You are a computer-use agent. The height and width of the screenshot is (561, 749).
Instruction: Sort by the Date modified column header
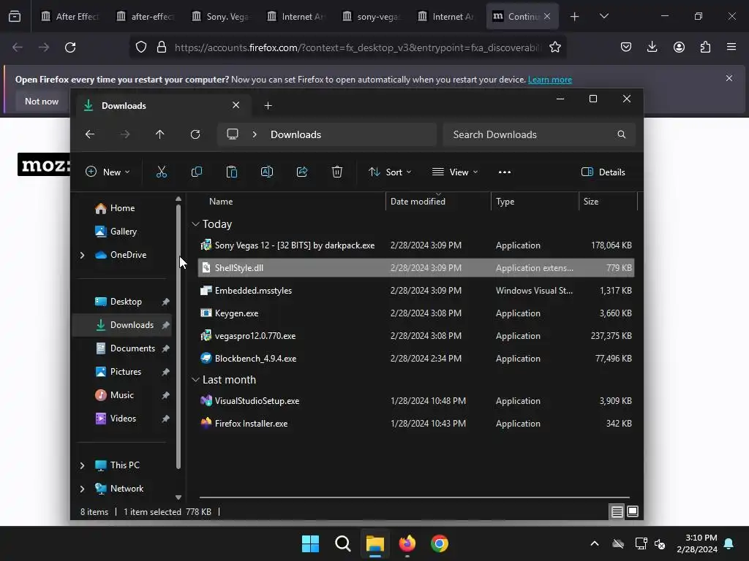437,202
